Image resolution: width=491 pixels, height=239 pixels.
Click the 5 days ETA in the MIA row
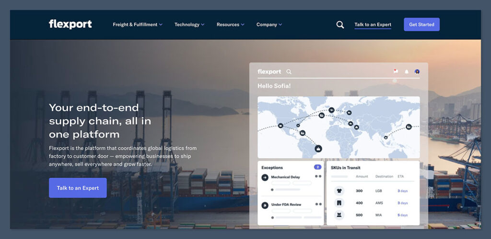[x=402, y=215]
